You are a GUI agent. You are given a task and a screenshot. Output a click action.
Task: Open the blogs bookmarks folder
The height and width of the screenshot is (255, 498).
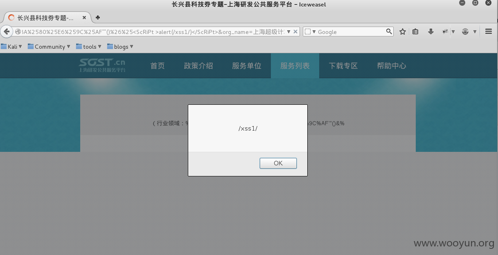(x=120, y=47)
